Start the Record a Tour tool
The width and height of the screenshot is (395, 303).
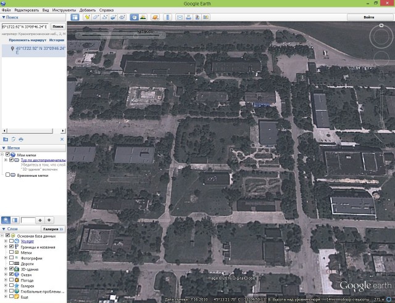[122, 17]
